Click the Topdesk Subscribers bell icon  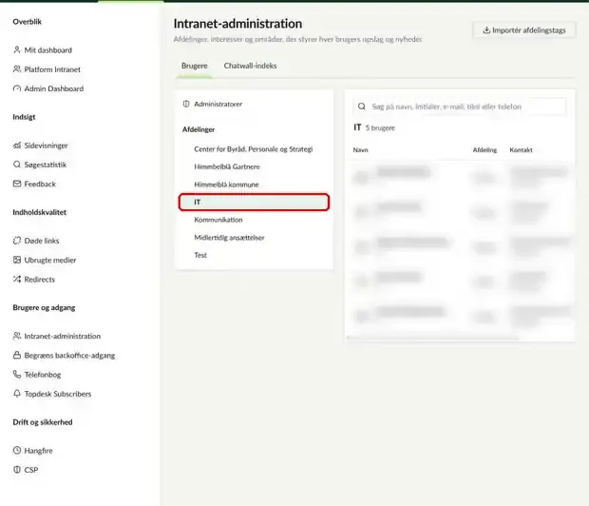click(x=17, y=394)
